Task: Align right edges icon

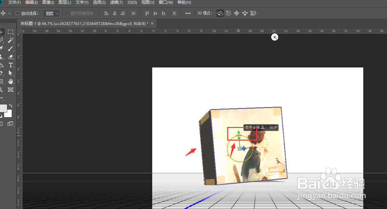Action: pyautogui.click(x=123, y=13)
